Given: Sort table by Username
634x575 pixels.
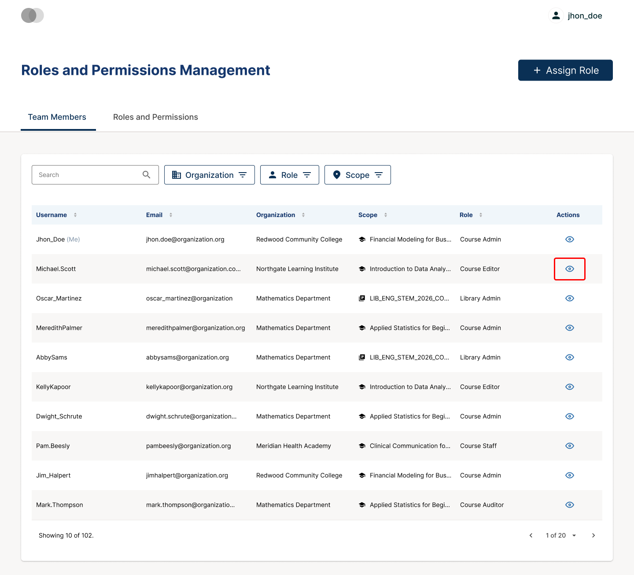Looking at the screenshot, I should click(x=75, y=215).
